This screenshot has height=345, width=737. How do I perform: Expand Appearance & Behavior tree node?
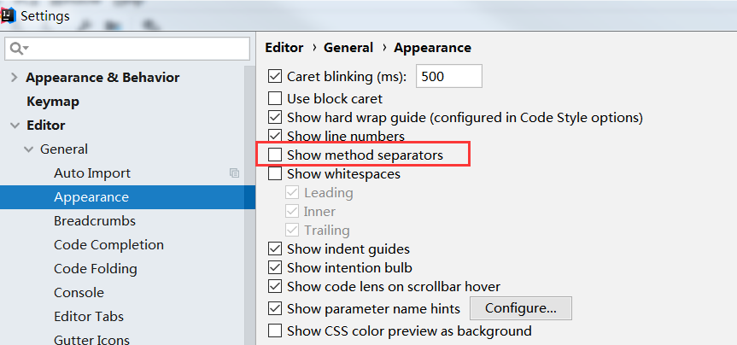14,78
